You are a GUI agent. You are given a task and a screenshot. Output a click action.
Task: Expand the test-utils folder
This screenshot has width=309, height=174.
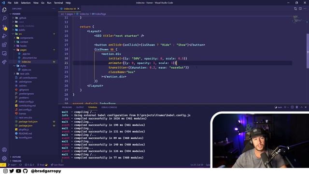25,73
